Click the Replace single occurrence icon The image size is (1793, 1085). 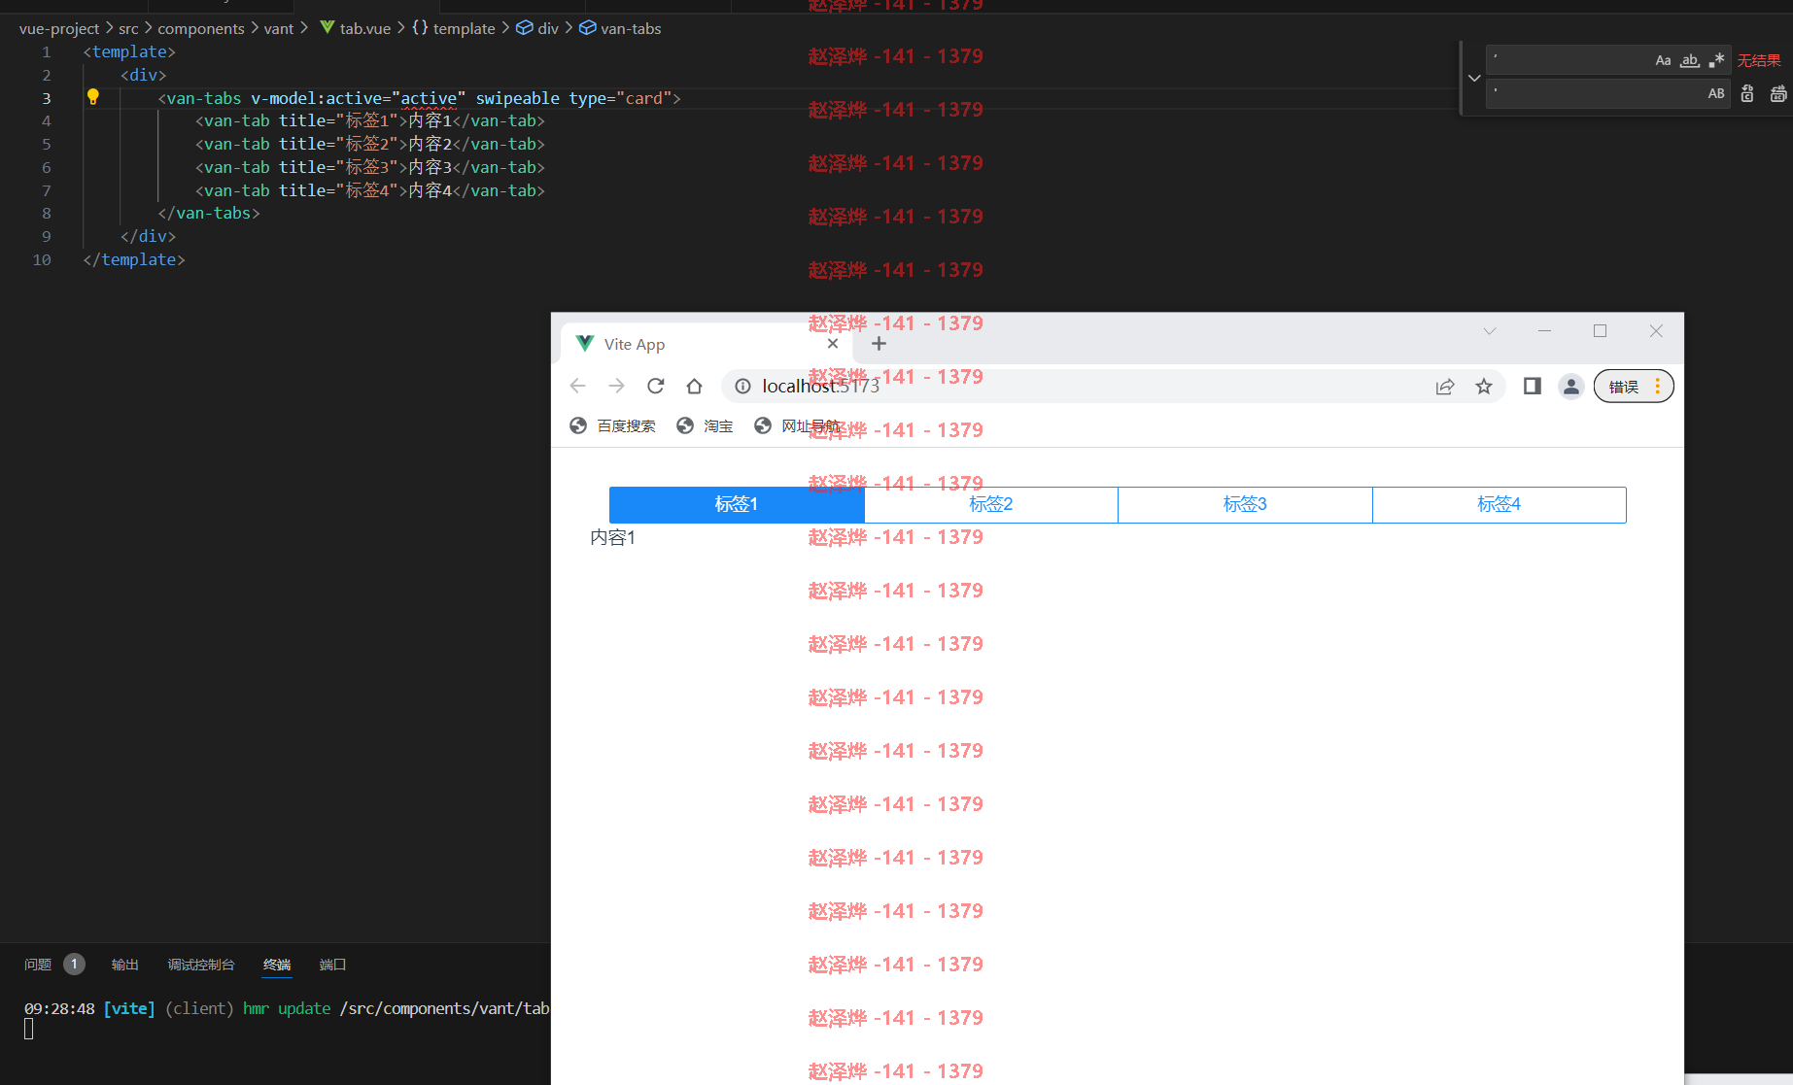point(1747,93)
